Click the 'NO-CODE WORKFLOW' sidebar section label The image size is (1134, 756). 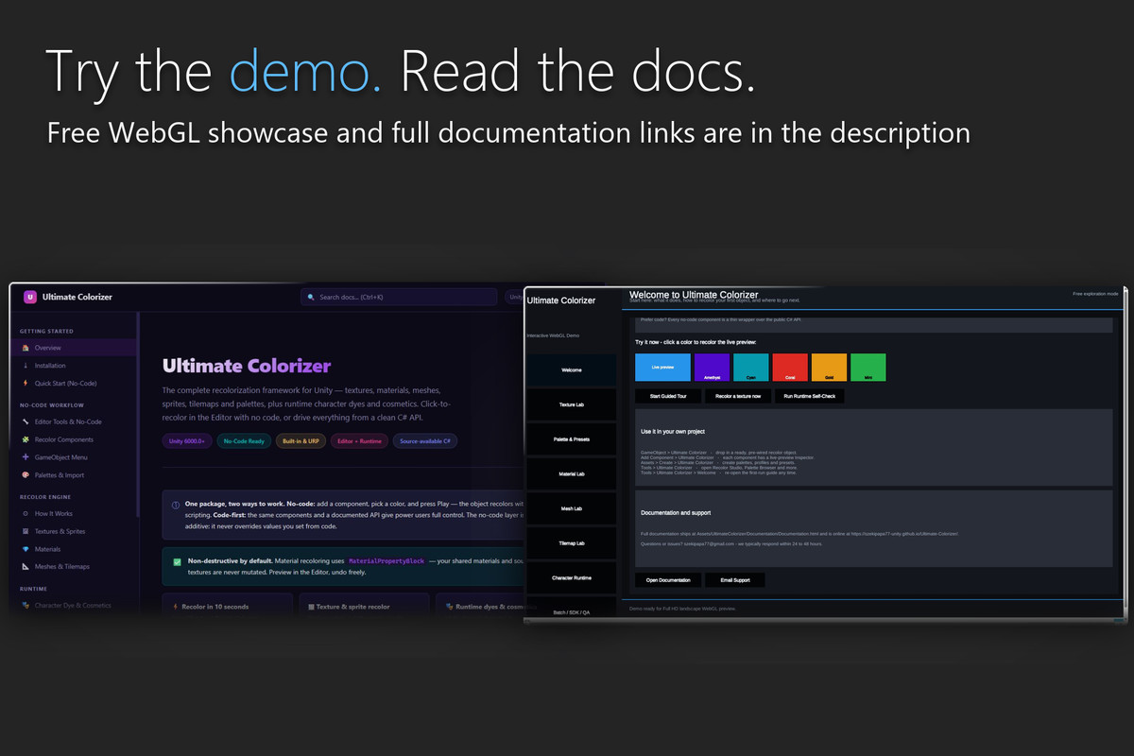tap(52, 405)
